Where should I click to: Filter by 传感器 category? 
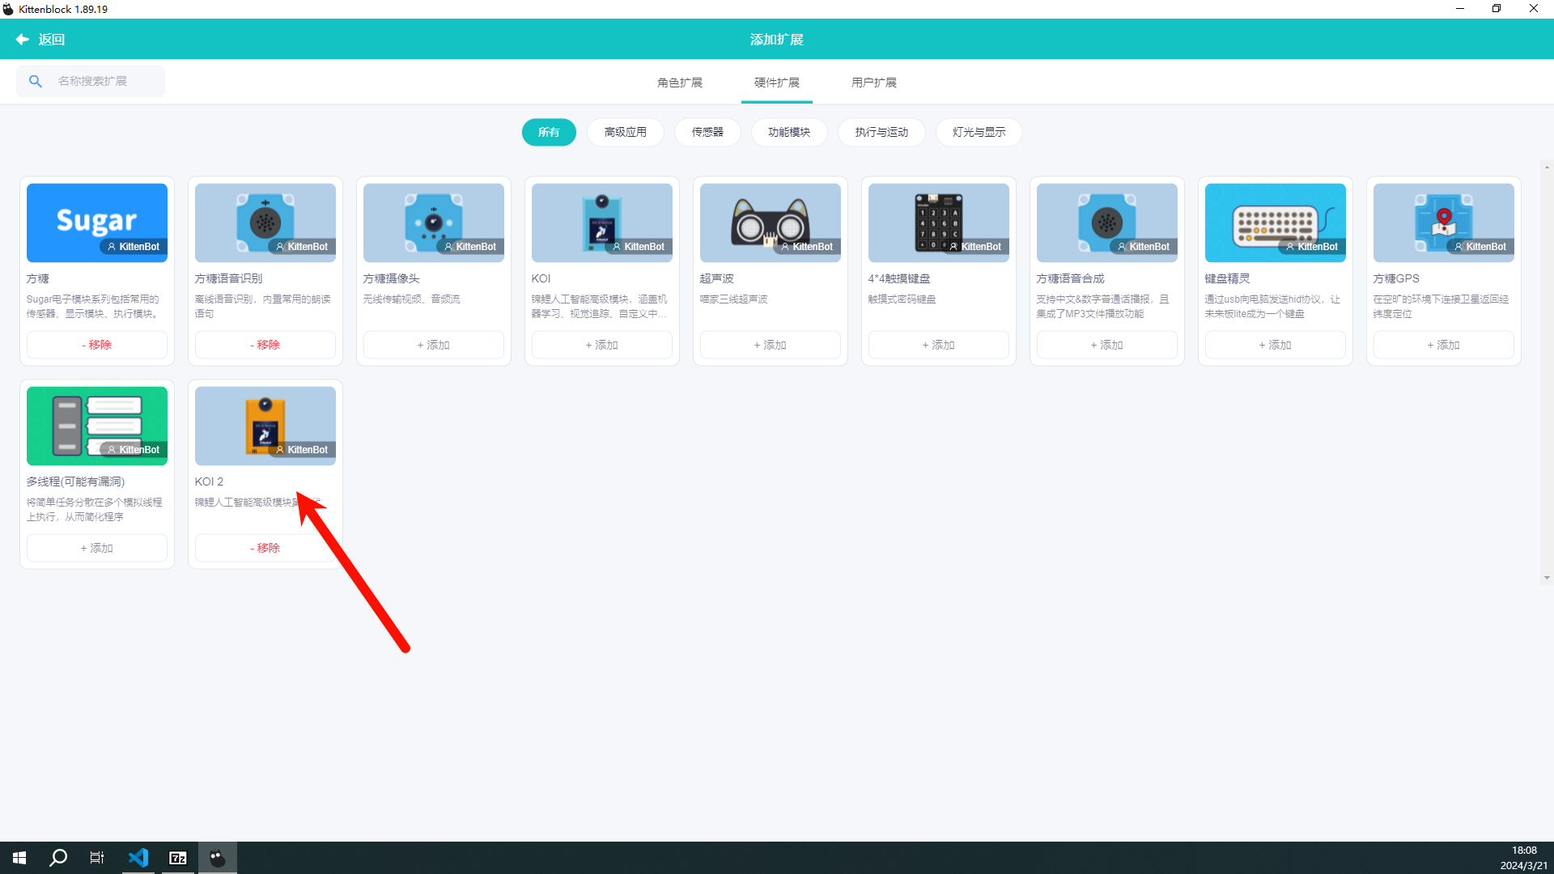pos(707,132)
